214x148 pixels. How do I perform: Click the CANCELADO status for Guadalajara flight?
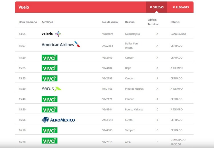[x=178, y=34]
